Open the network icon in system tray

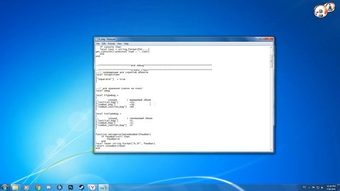coord(318,187)
